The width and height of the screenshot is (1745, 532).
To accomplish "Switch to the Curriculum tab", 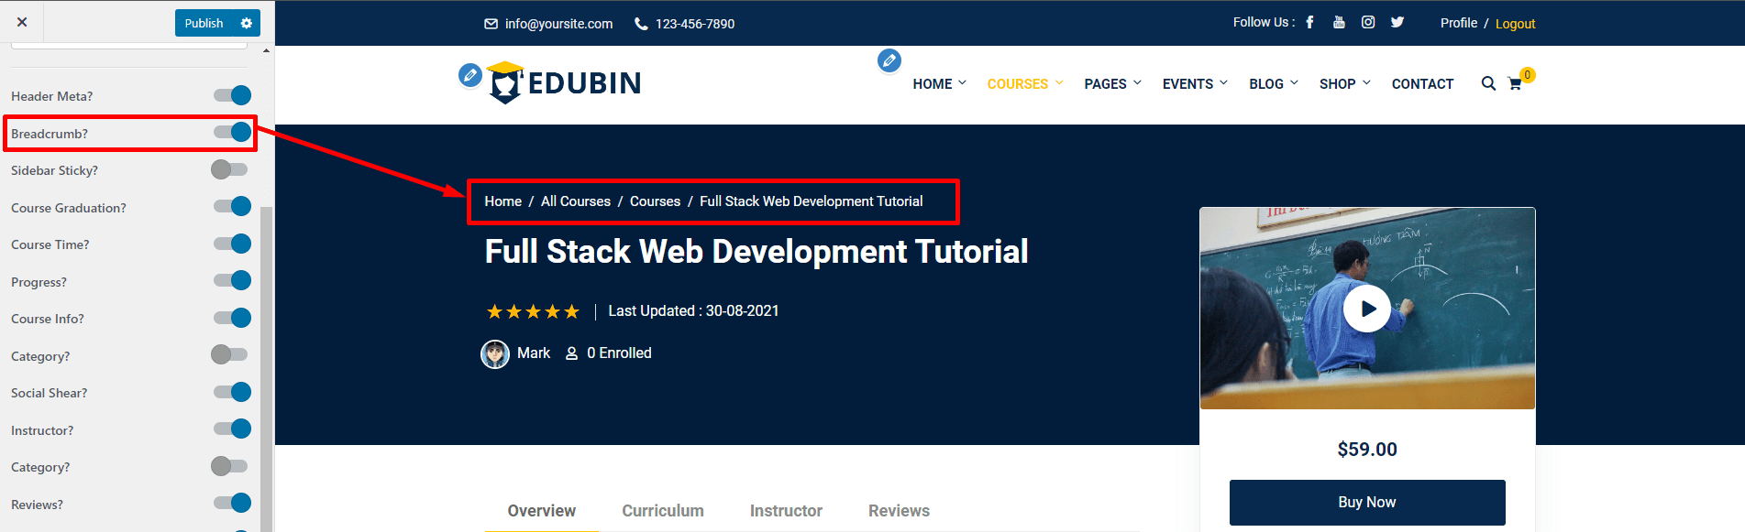I will click(662, 511).
